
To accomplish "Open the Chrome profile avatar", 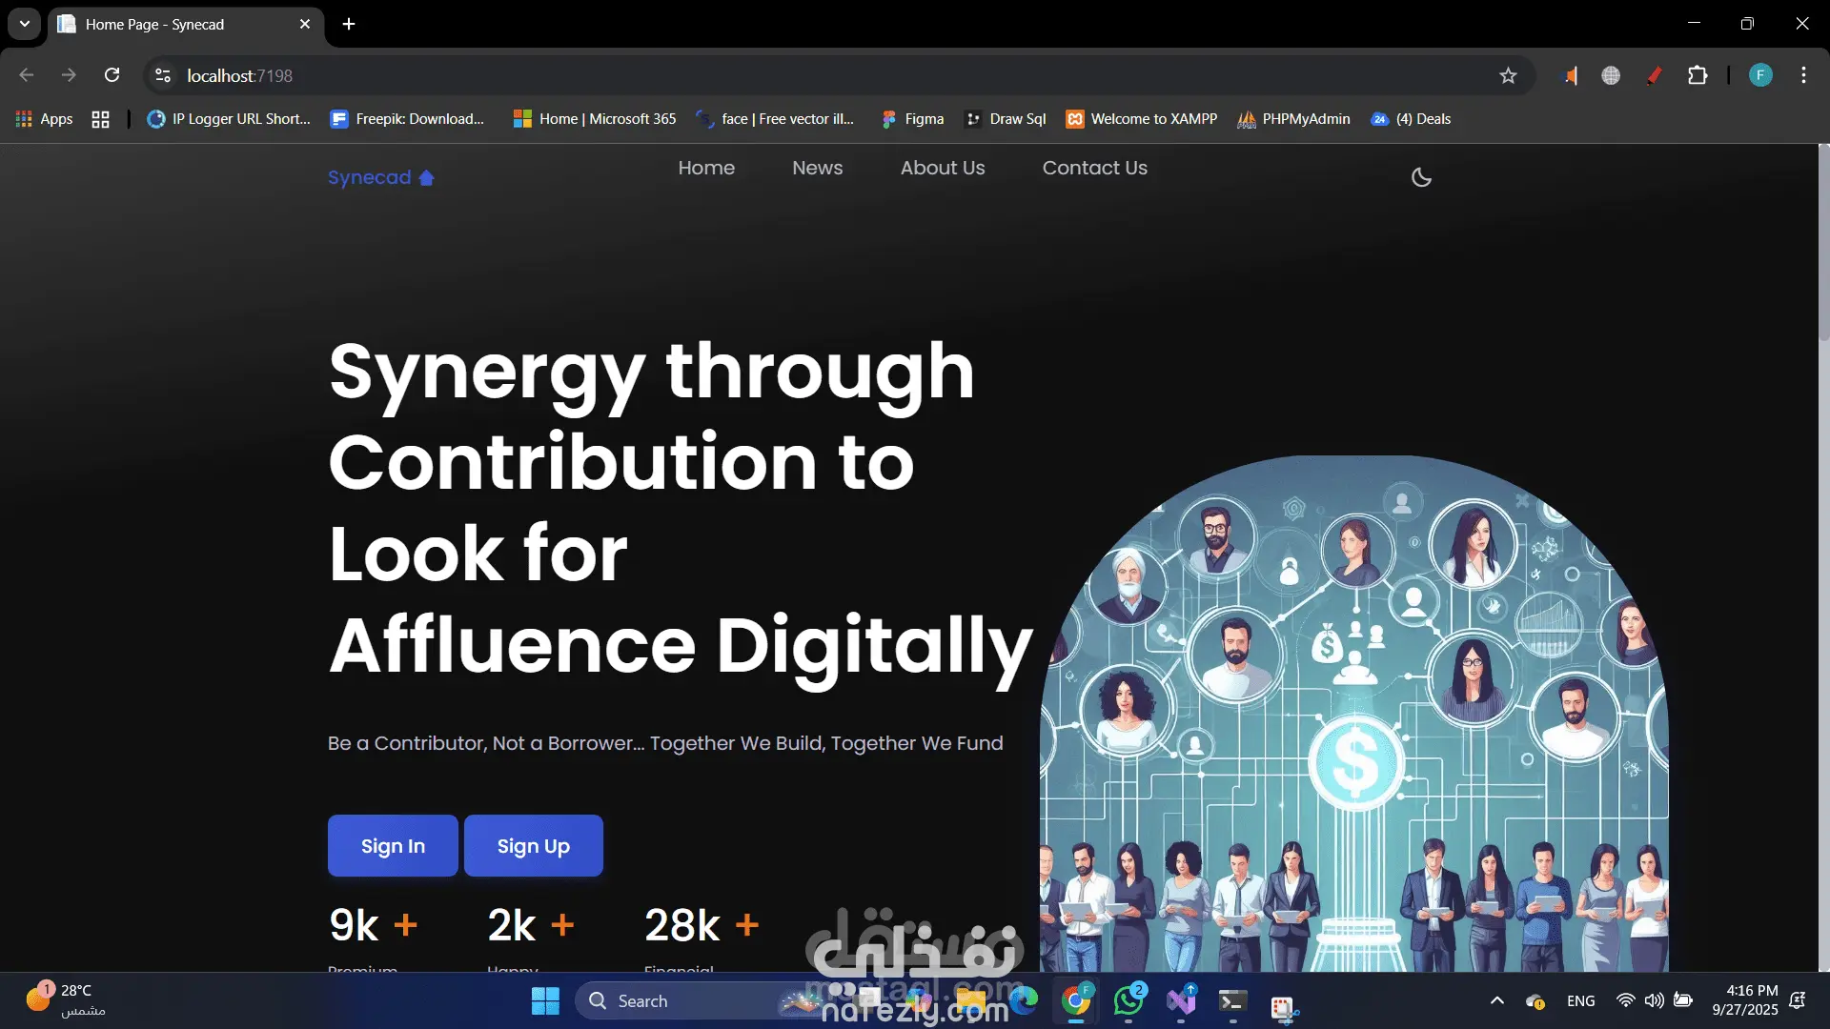I will pos(1760,75).
